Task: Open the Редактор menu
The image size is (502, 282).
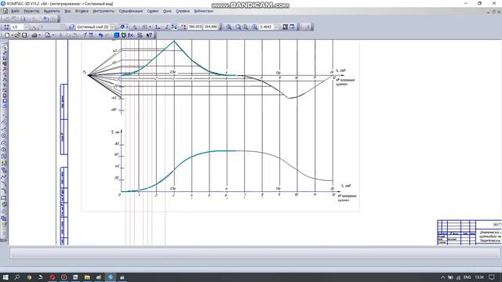Action: click(31, 11)
